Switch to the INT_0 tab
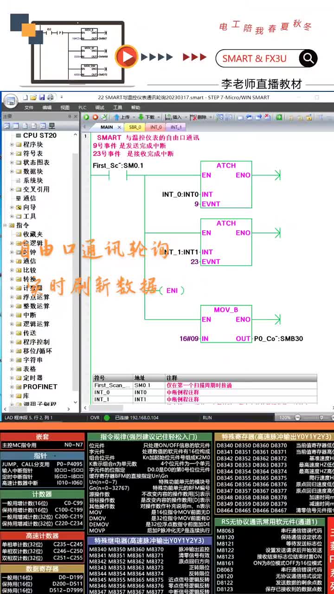The image size is (334, 594). pos(155,127)
